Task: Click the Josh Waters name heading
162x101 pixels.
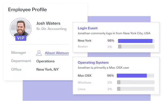Action: [48, 23]
